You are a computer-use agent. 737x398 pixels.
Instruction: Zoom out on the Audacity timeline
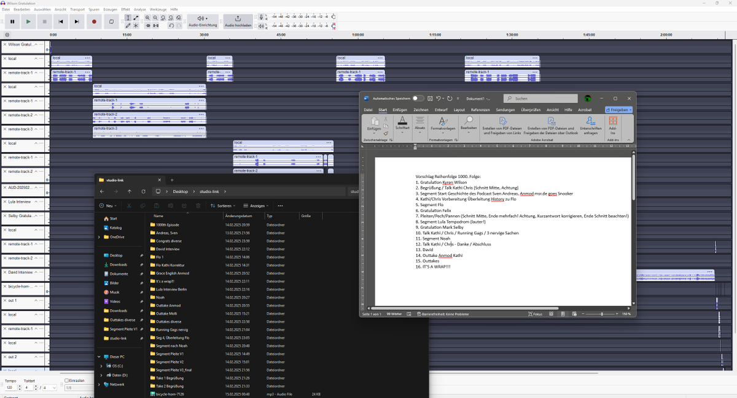pos(156,18)
